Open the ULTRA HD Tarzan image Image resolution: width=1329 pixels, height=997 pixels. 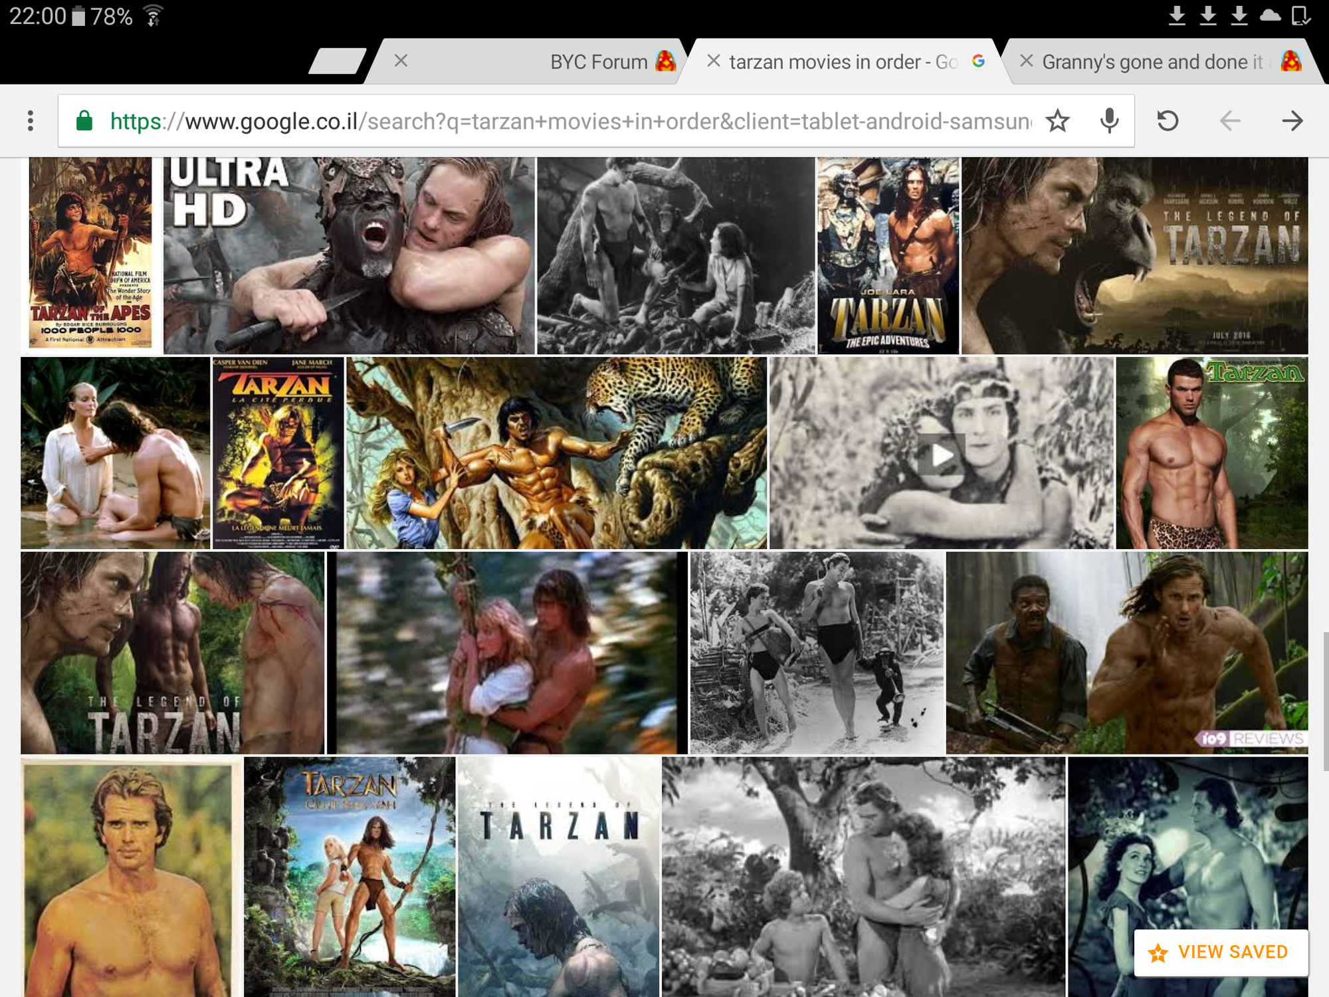pos(349,255)
